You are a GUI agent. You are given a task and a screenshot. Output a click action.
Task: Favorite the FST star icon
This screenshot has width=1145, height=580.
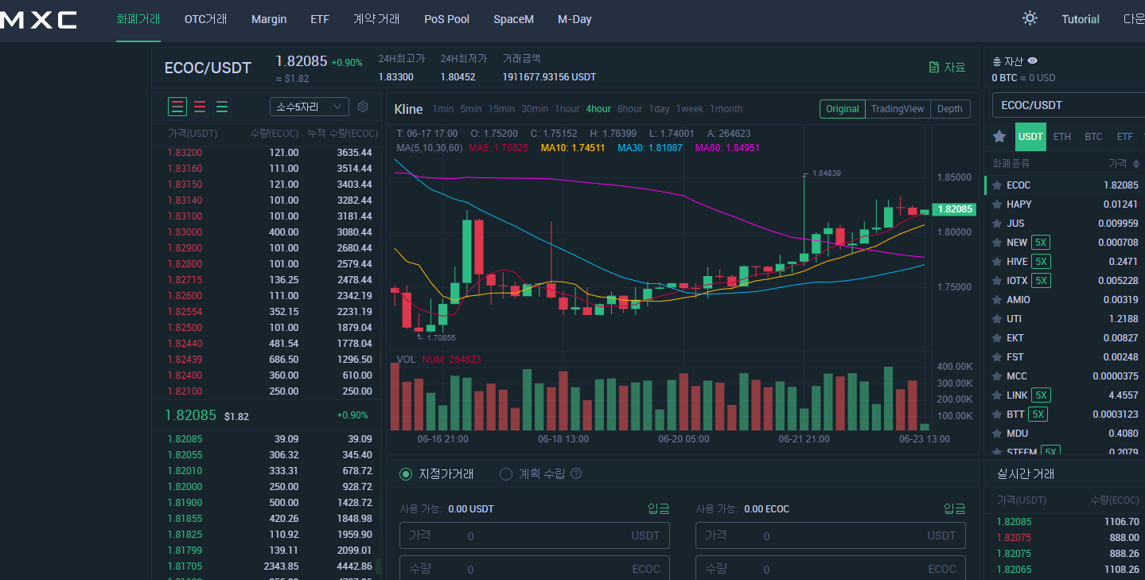click(997, 357)
